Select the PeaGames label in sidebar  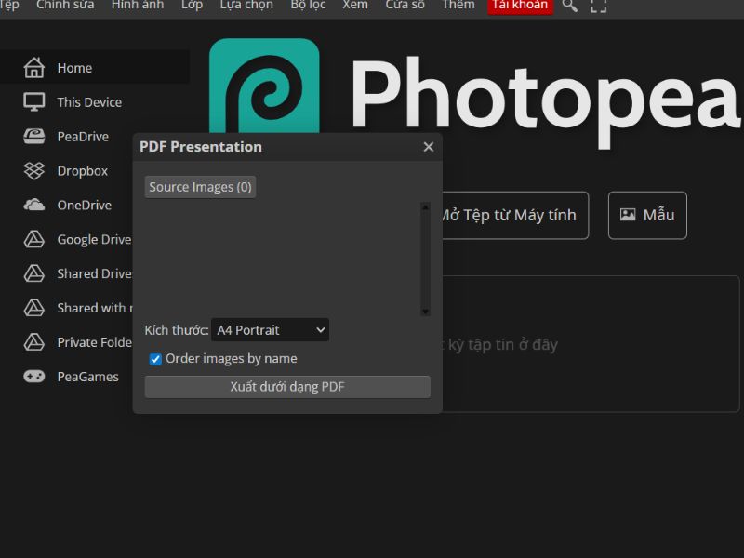point(87,377)
